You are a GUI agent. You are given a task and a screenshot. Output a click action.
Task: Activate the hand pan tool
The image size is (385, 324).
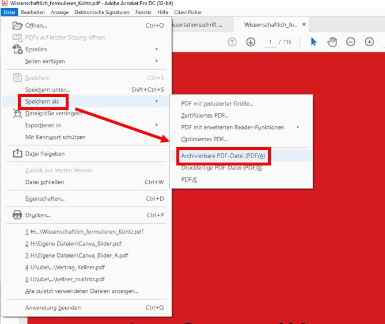point(332,42)
